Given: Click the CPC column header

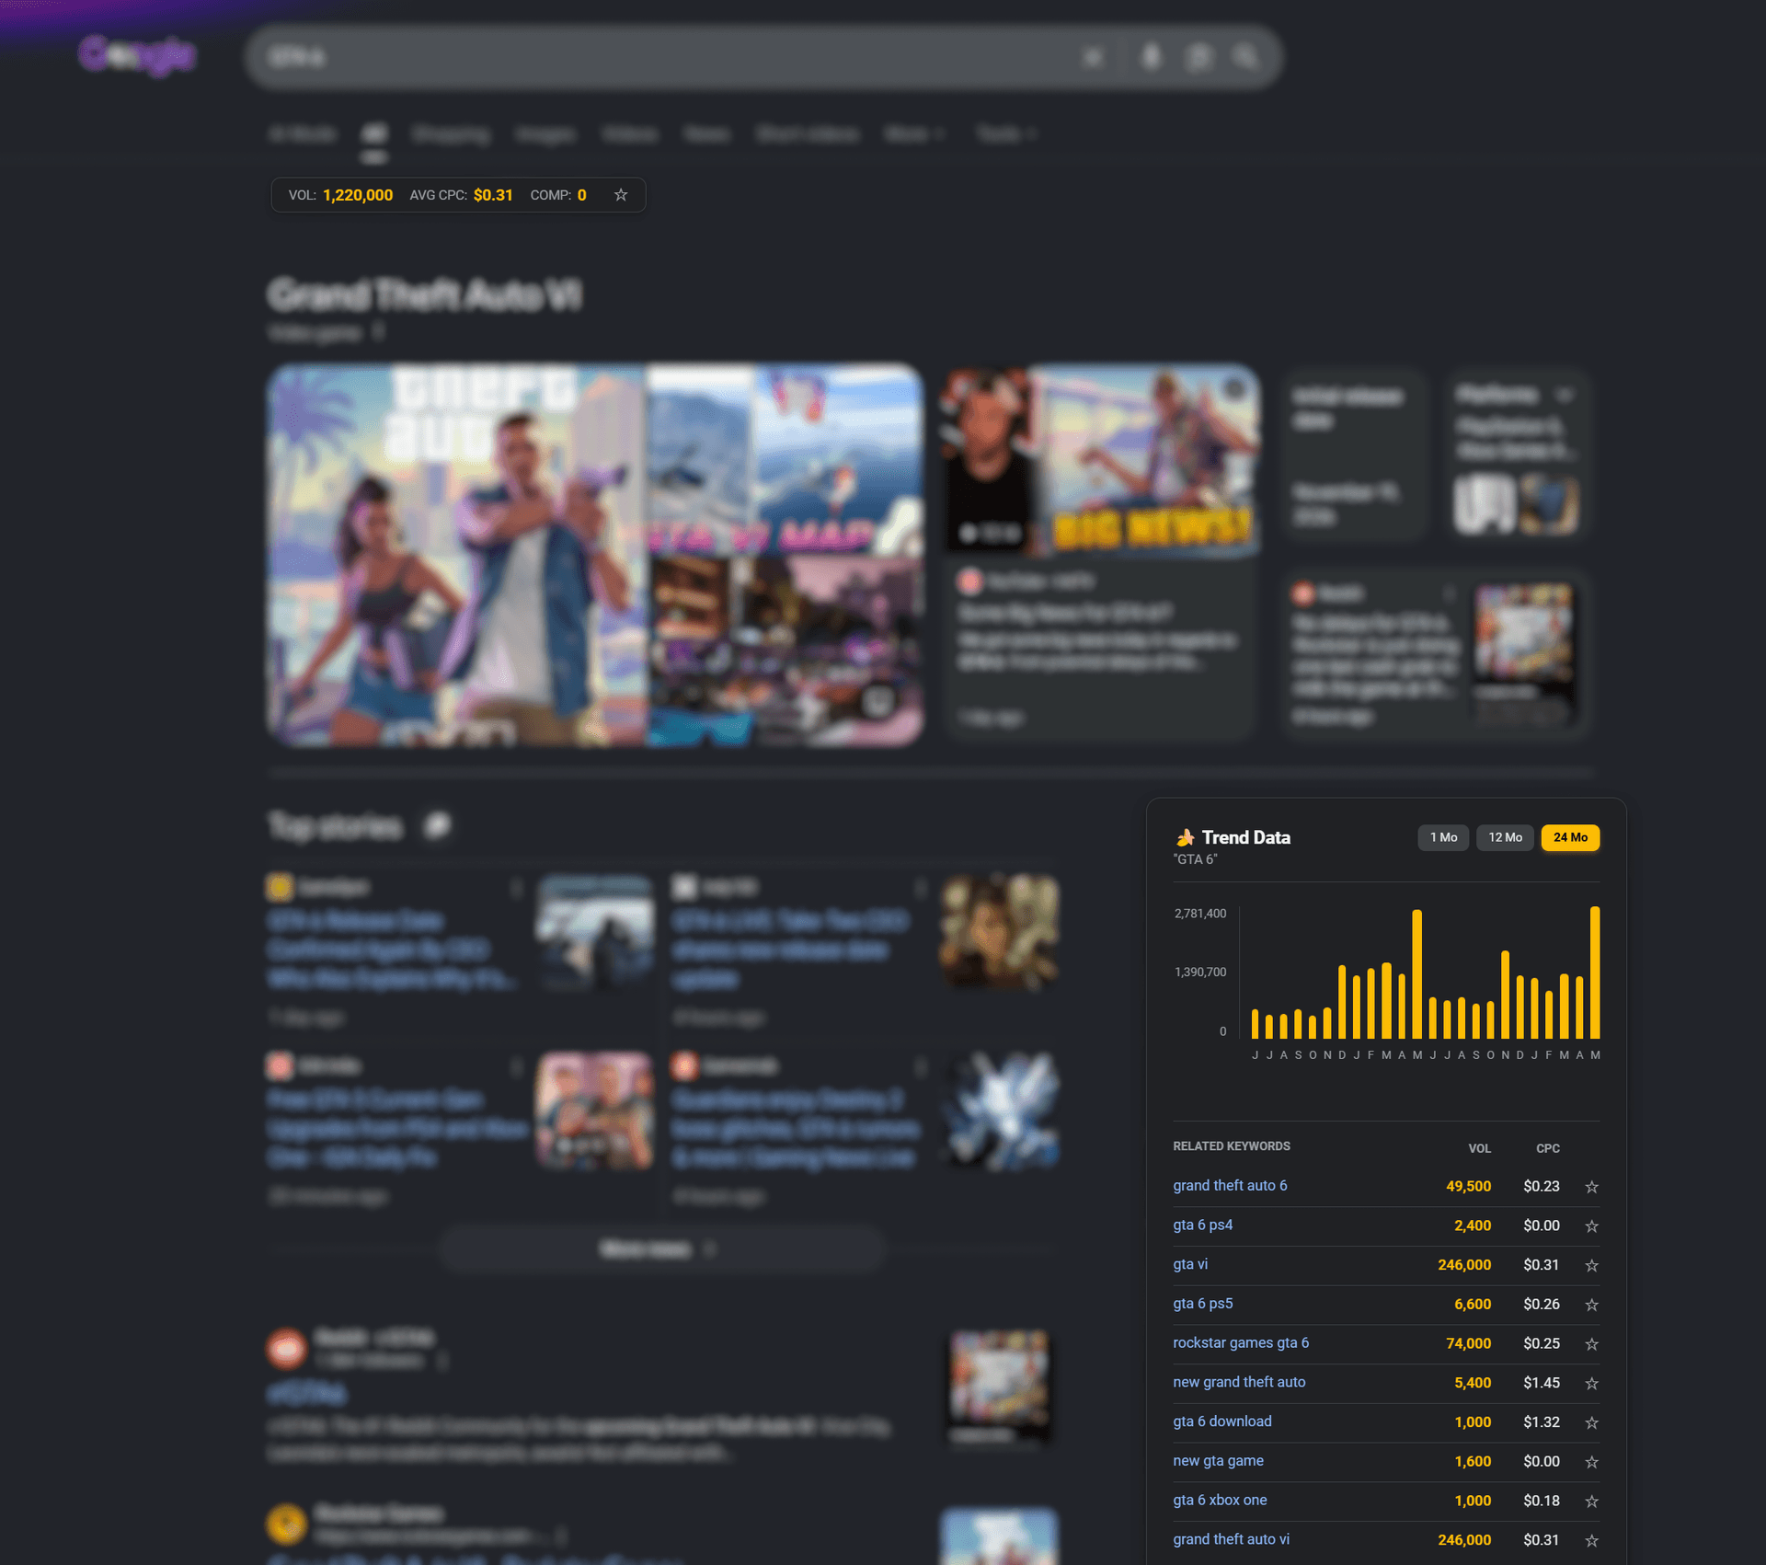Looking at the screenshot, I should pos(1548,1148).
